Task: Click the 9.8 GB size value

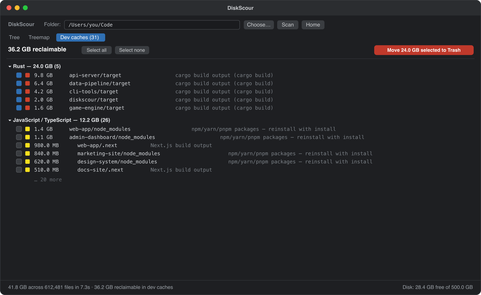Action: [43, 75]
